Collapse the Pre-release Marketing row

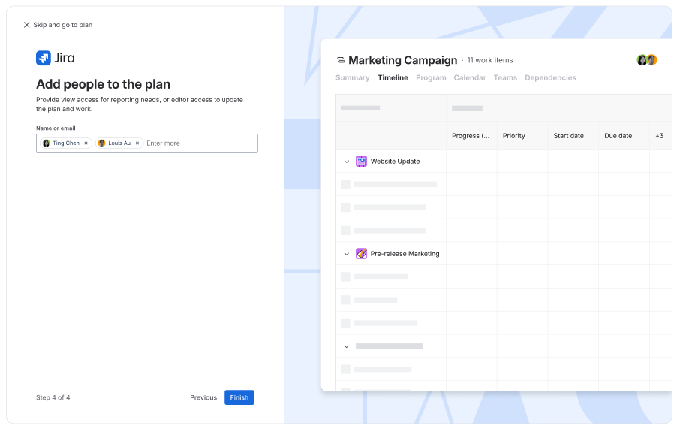tap(347, 254)
